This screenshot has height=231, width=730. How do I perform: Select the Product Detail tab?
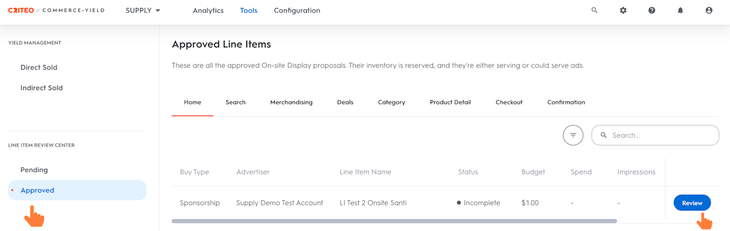[x=450, y=102]
